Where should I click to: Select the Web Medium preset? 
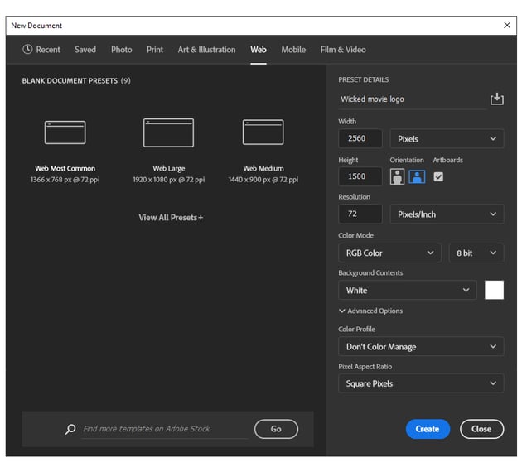pos(263,151)
